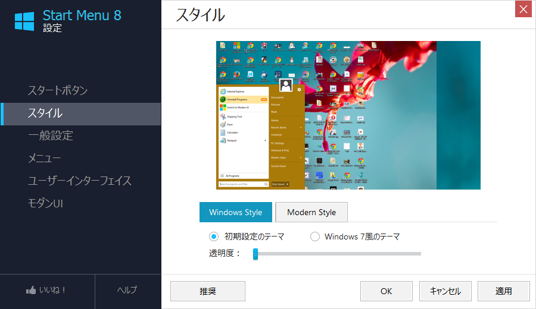This screenshot has height=309, width=536.
Task: Click the キャンセル button
Action: coord(445,291)
